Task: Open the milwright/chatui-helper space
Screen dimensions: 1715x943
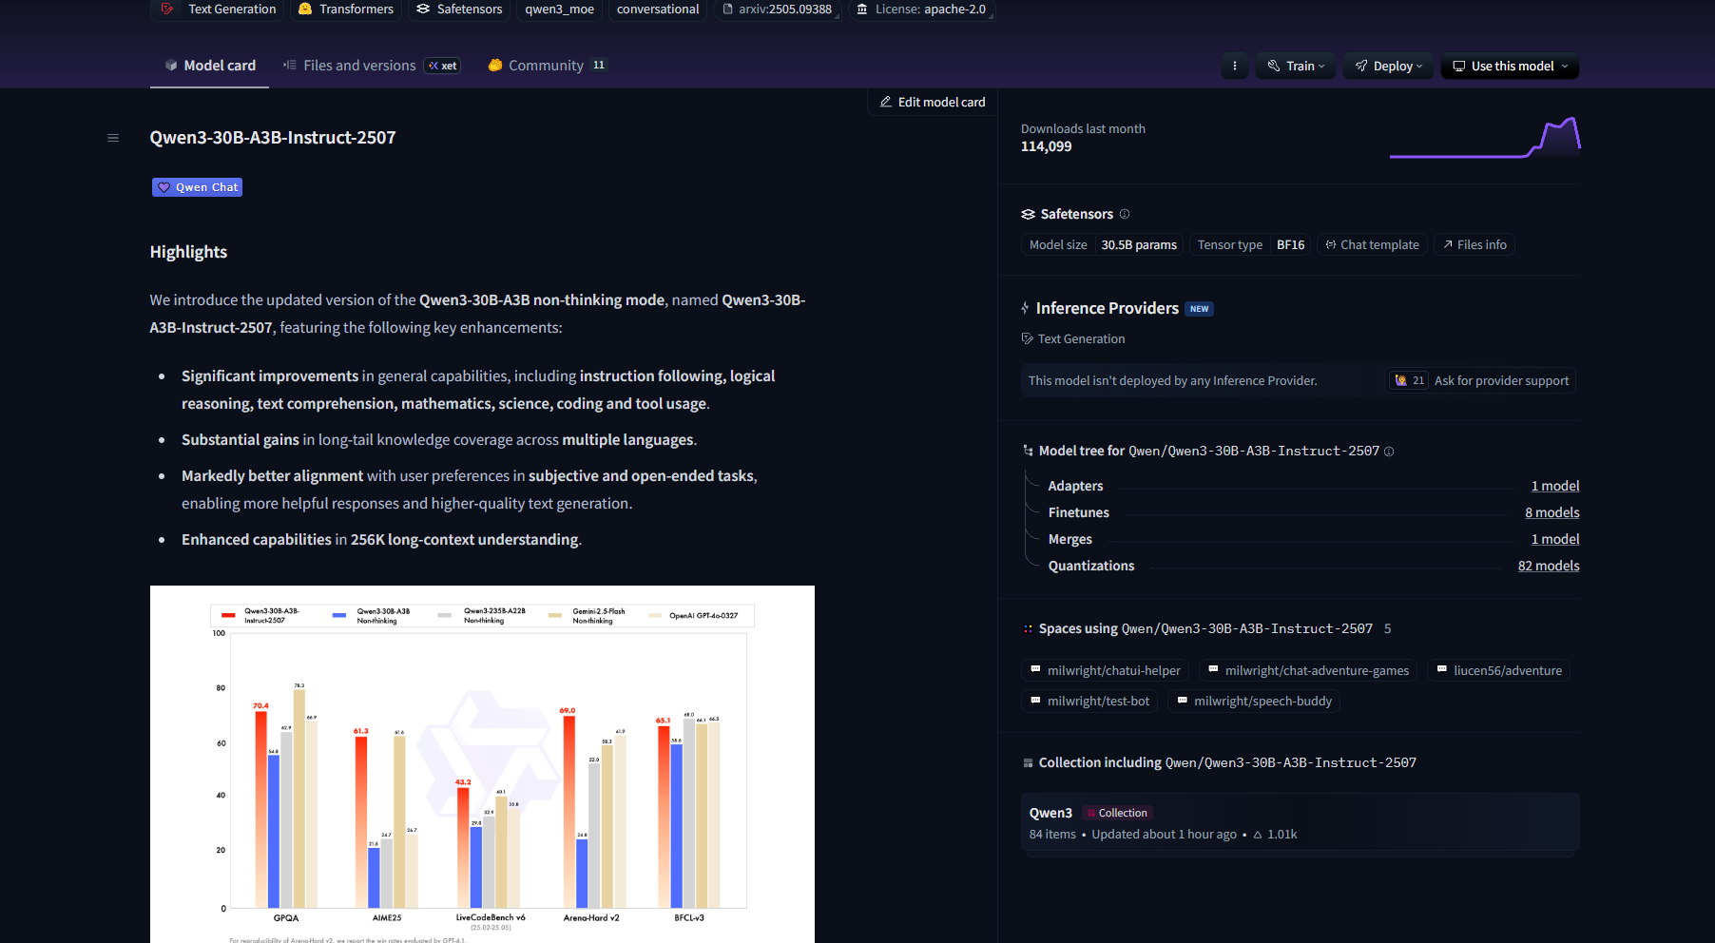Action: coord(1106,671)
